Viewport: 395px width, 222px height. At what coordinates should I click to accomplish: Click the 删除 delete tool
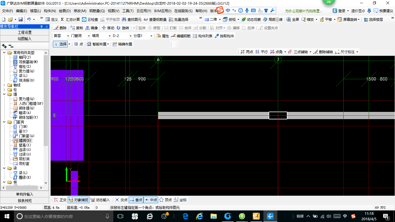coord(60,28)
